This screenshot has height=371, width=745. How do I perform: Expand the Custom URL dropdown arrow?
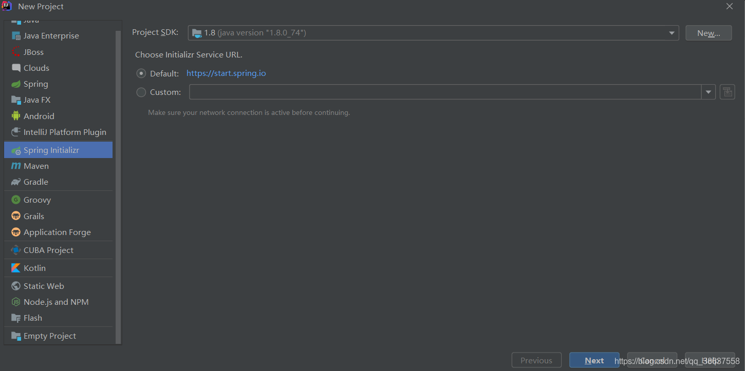tap(709, 92)
